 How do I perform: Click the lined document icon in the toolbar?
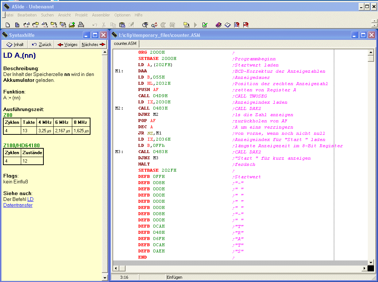[17, 24]
